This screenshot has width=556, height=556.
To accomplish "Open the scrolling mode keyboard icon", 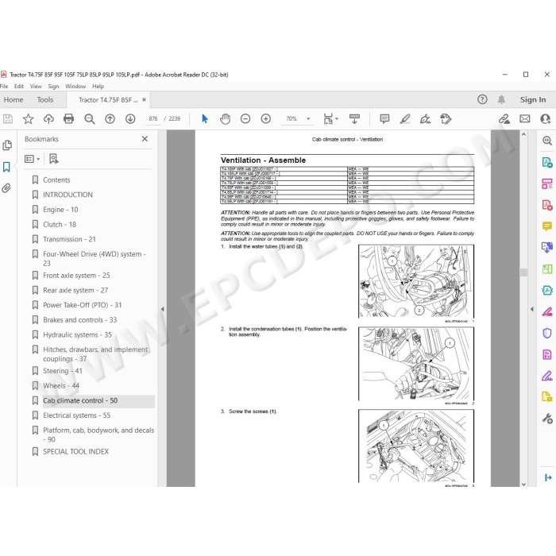I will coord(354,119).
